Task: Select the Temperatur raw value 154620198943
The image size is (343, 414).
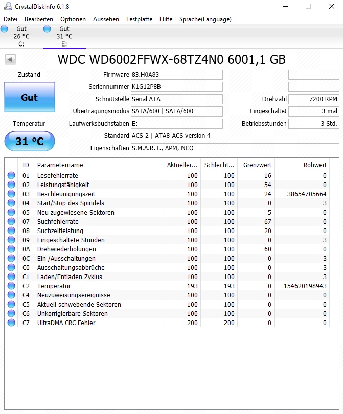Action: (305, 286)
